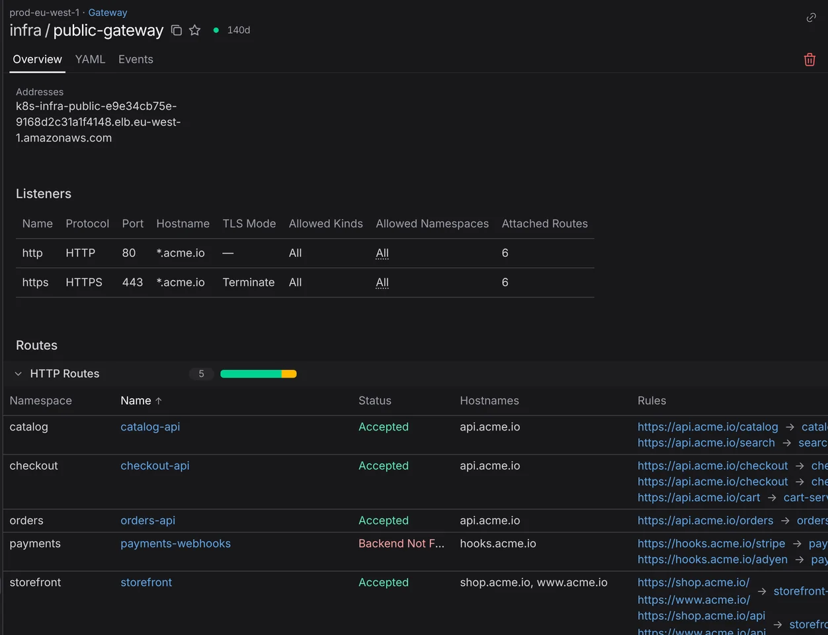The width and height of the screenshot is (828, 635).
Task: Click the Attached Routes column header
Action: [x=544, y=224]
